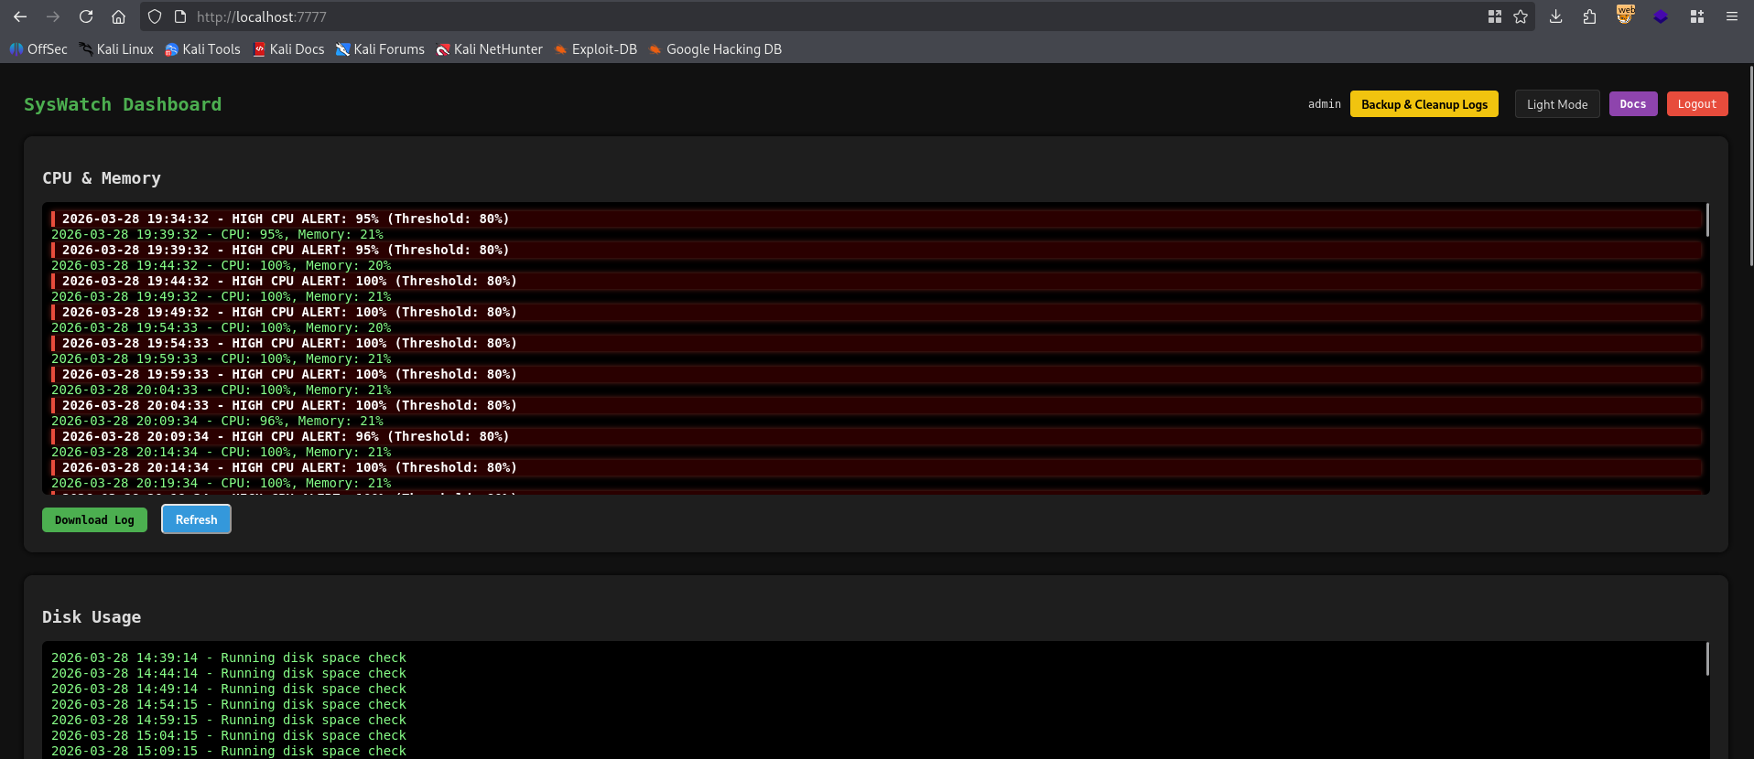The width and height of the screenshot is (1754, 759).
Task: Reload the page with the refresh icon
Action: tap(86, 16)
